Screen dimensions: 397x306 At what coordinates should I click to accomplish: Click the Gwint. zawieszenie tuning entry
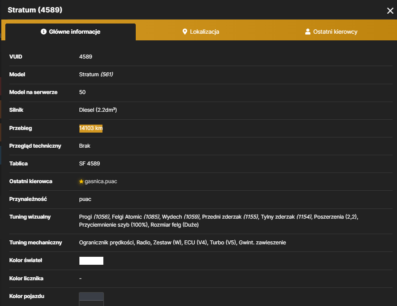pos(262,243)
